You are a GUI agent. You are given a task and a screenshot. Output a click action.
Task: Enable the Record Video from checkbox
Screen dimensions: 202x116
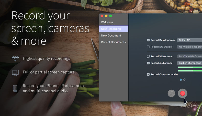148,56
